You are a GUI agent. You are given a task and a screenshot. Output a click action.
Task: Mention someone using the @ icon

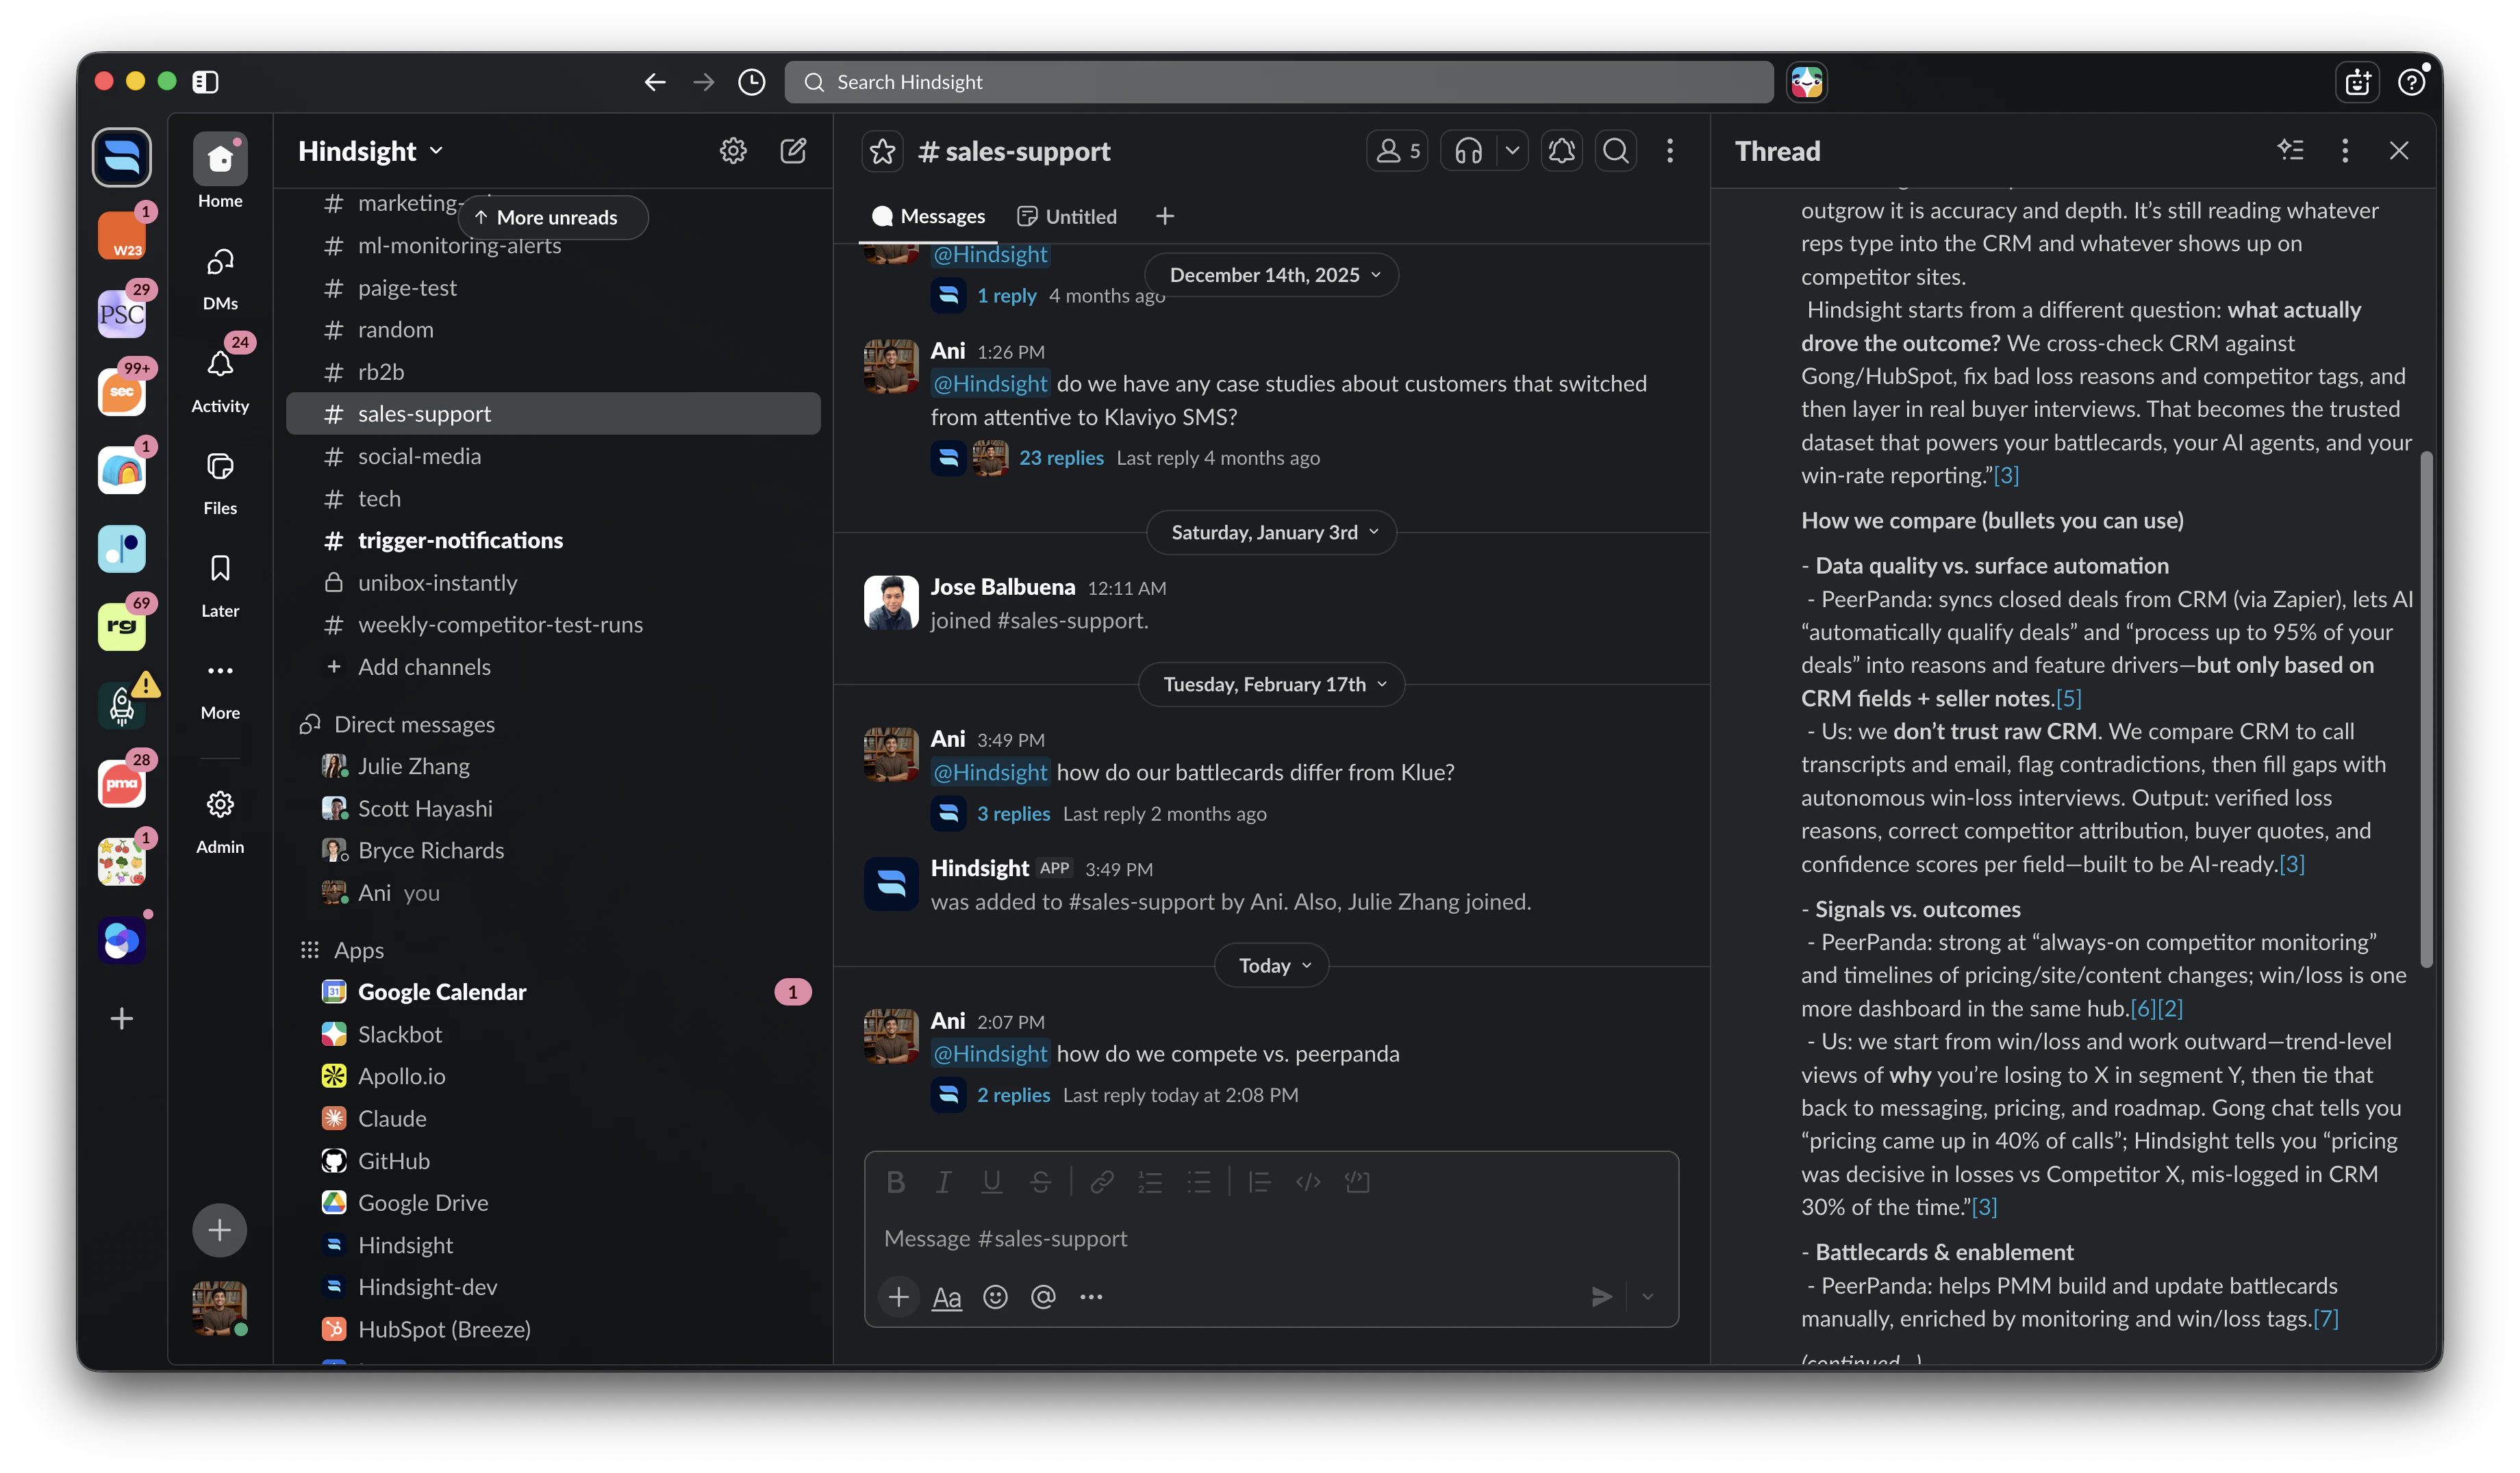(1043, 1296)
